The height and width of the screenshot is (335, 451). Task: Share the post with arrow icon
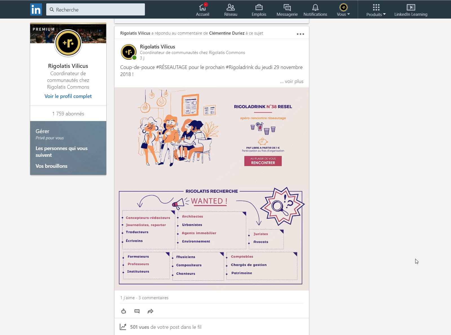(151, 311)
